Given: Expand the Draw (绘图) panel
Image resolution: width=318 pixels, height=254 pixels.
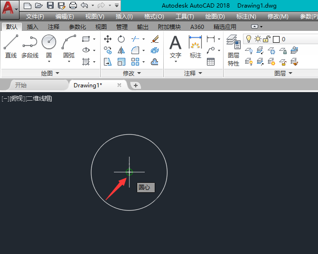Looking at the screenshot, I should click(x=50, y=73).
